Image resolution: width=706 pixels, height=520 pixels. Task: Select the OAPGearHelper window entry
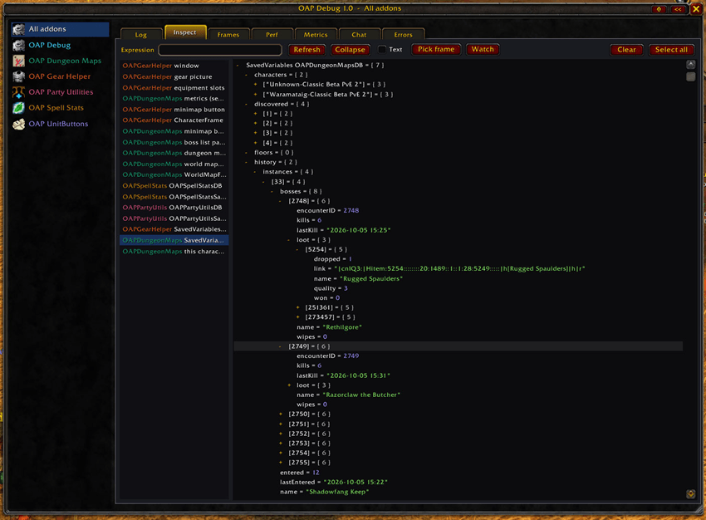(x=174, y=66)
